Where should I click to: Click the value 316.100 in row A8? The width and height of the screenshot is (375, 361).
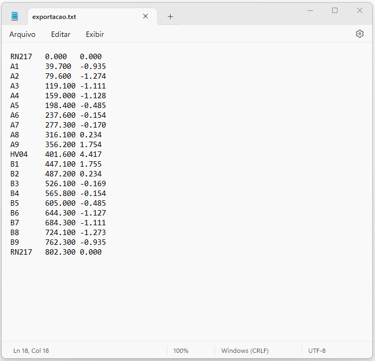point(60,135)
